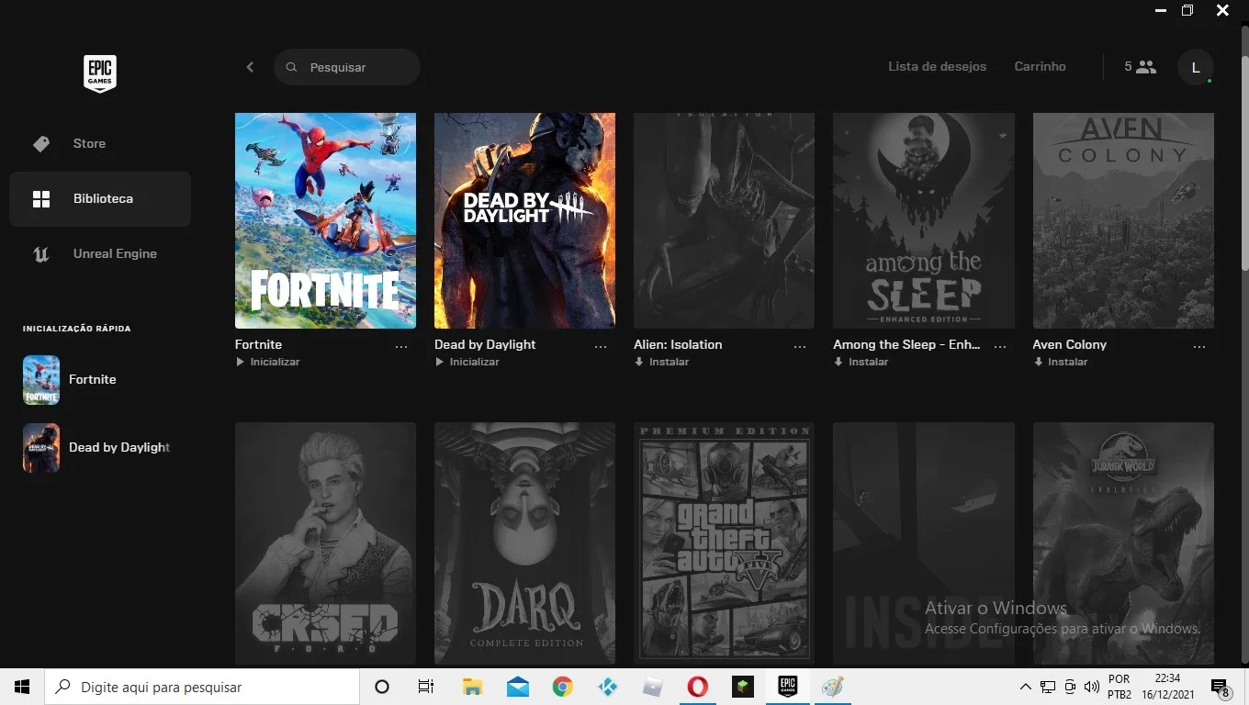
Task: Open Aven Colony three-dot menu
Action: click(x=1199, y=346)
